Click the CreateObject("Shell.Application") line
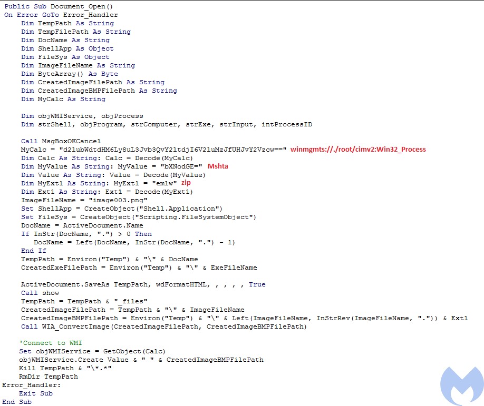Screen dimensions: 484x406 [122, 209]
